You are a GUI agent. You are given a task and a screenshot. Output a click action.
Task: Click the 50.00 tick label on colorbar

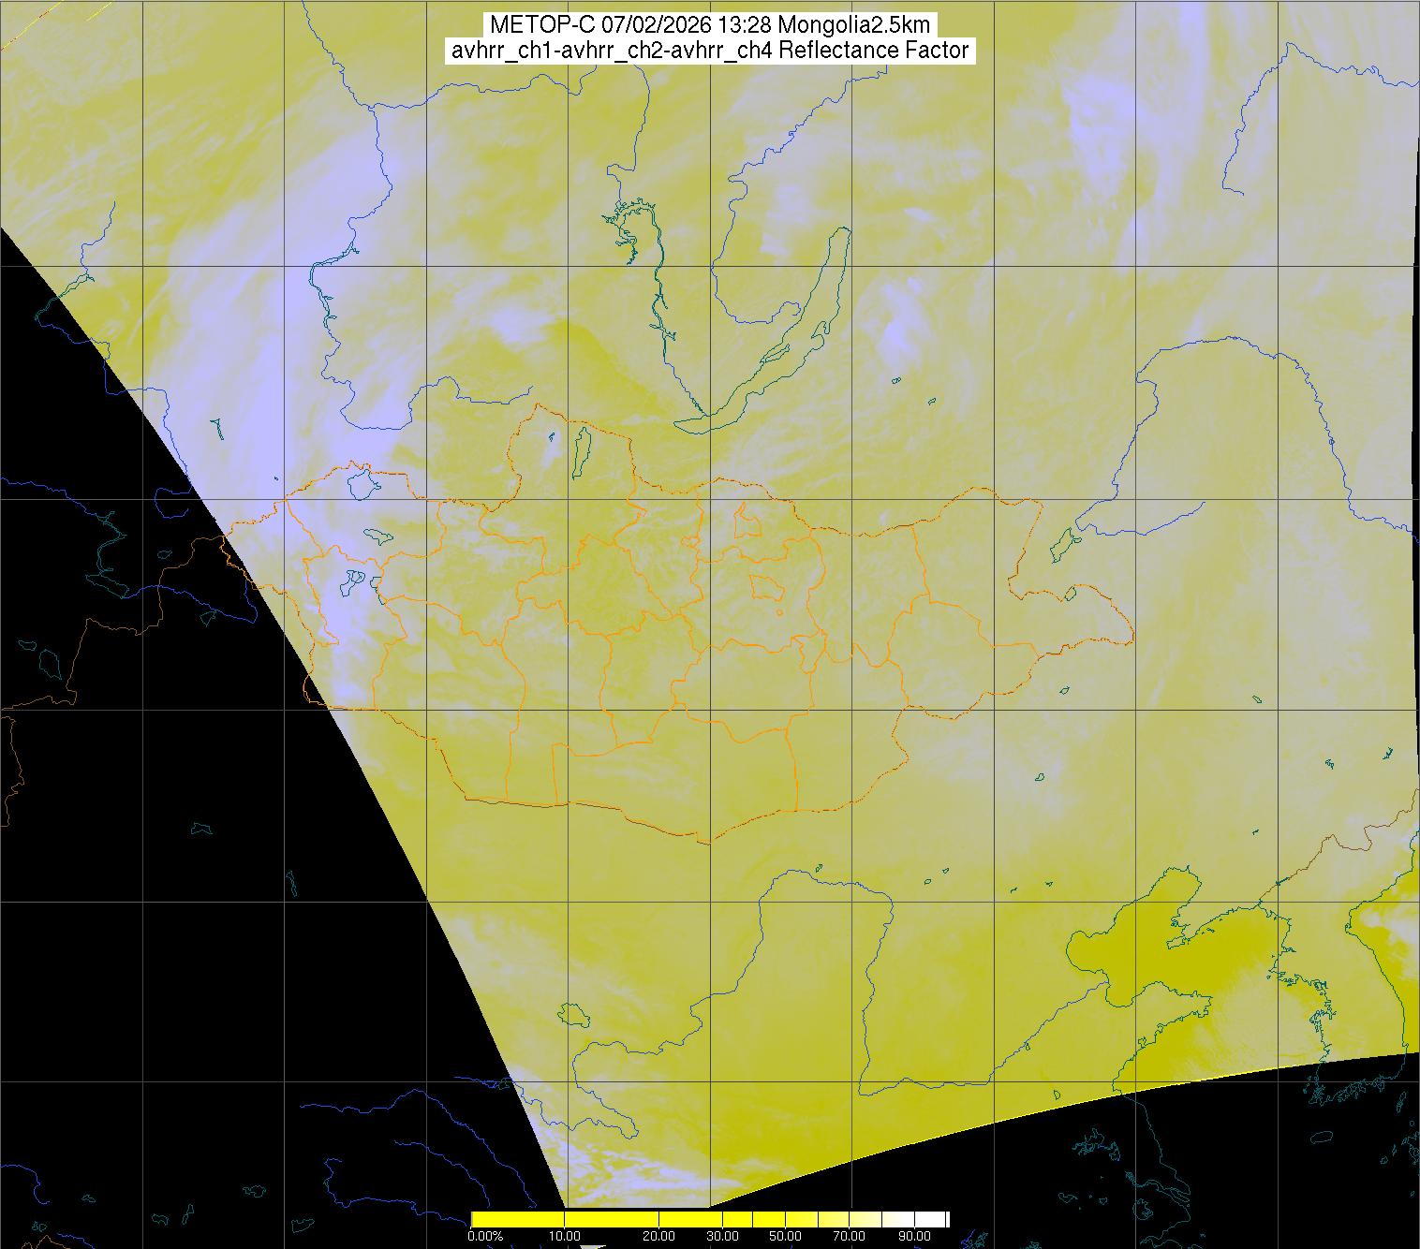[x=785, y=1237]
